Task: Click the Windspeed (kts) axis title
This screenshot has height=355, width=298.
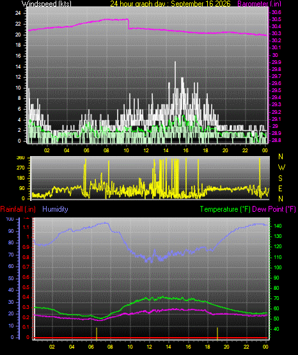Action: tap(47, 3)
